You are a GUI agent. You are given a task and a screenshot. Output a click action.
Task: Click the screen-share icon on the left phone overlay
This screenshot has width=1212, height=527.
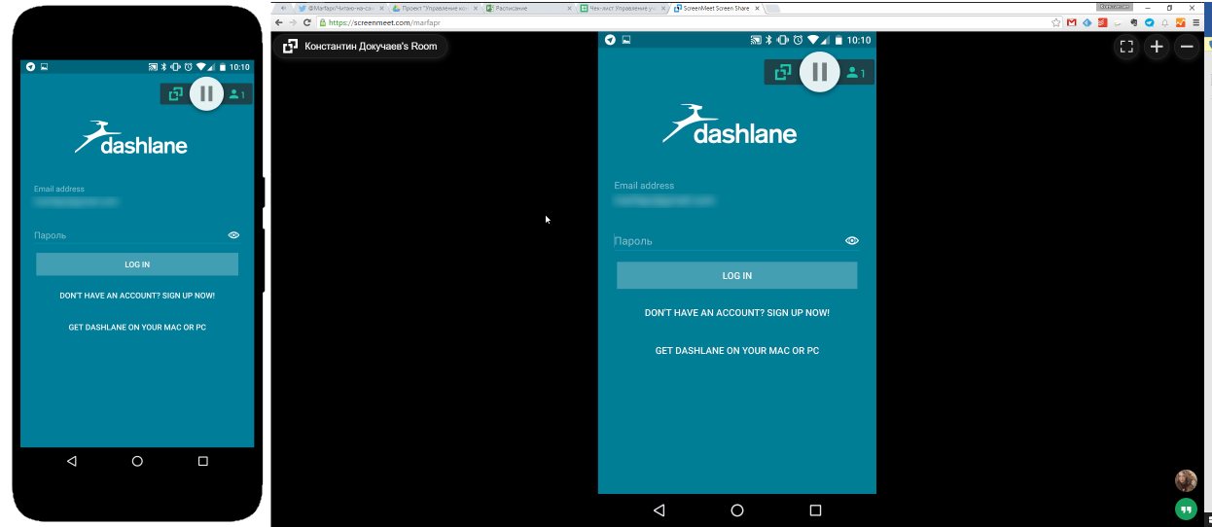pyautogui.click(x=175, y=94)
